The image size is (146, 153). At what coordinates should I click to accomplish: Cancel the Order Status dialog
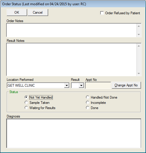click(38, 13)
